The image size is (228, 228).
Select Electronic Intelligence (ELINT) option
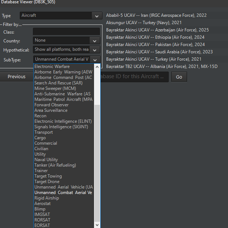pyautogui.click(x=64, y=121)
